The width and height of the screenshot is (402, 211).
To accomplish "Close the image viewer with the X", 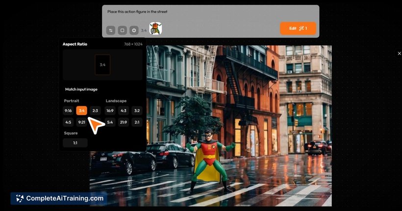I will (x=399, y=53).
